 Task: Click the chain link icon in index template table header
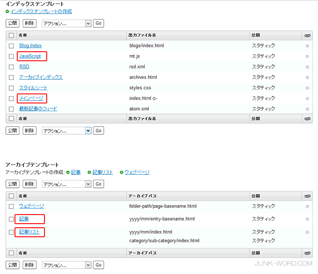tap(307, 35)
